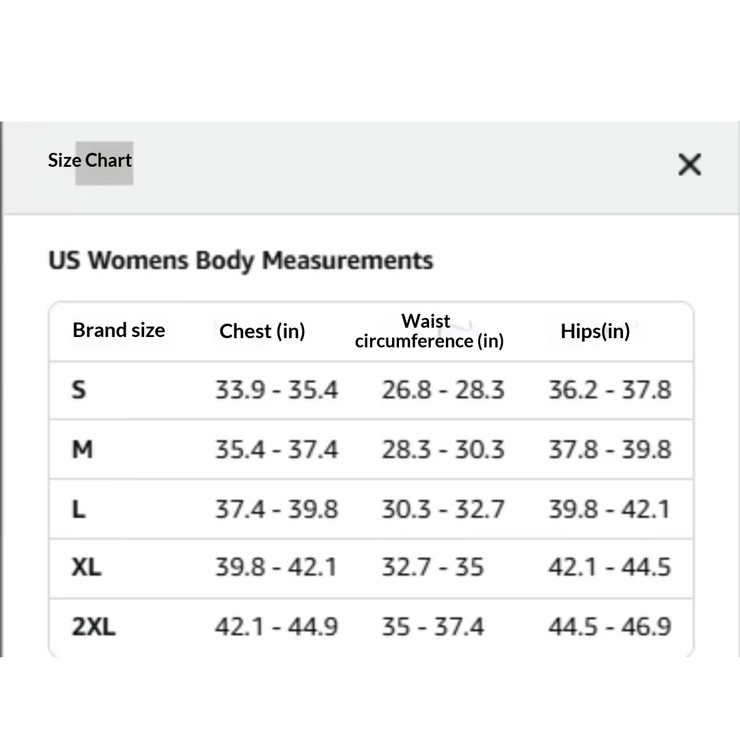
Task: Select the 2XL brand size row
Action: pos(371,628)
